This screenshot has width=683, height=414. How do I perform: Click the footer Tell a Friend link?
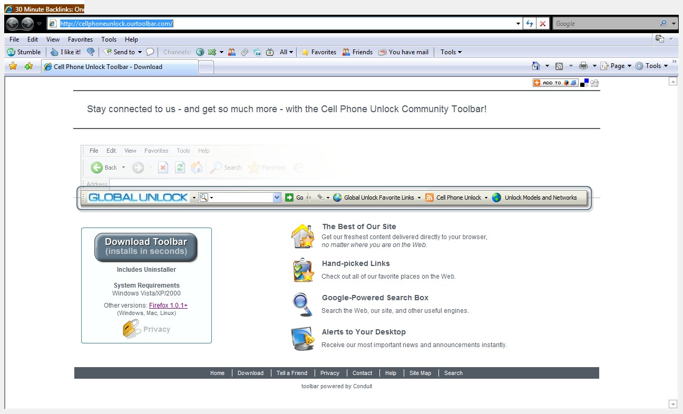pyautogui.click(x=292, y=373)
